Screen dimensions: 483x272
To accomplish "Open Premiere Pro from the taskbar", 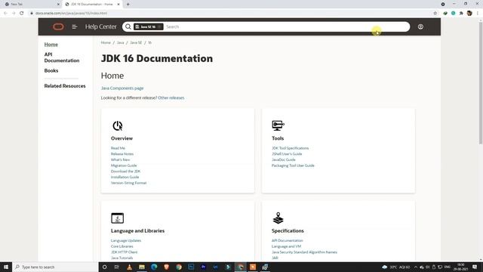I will tap(203, 267).
